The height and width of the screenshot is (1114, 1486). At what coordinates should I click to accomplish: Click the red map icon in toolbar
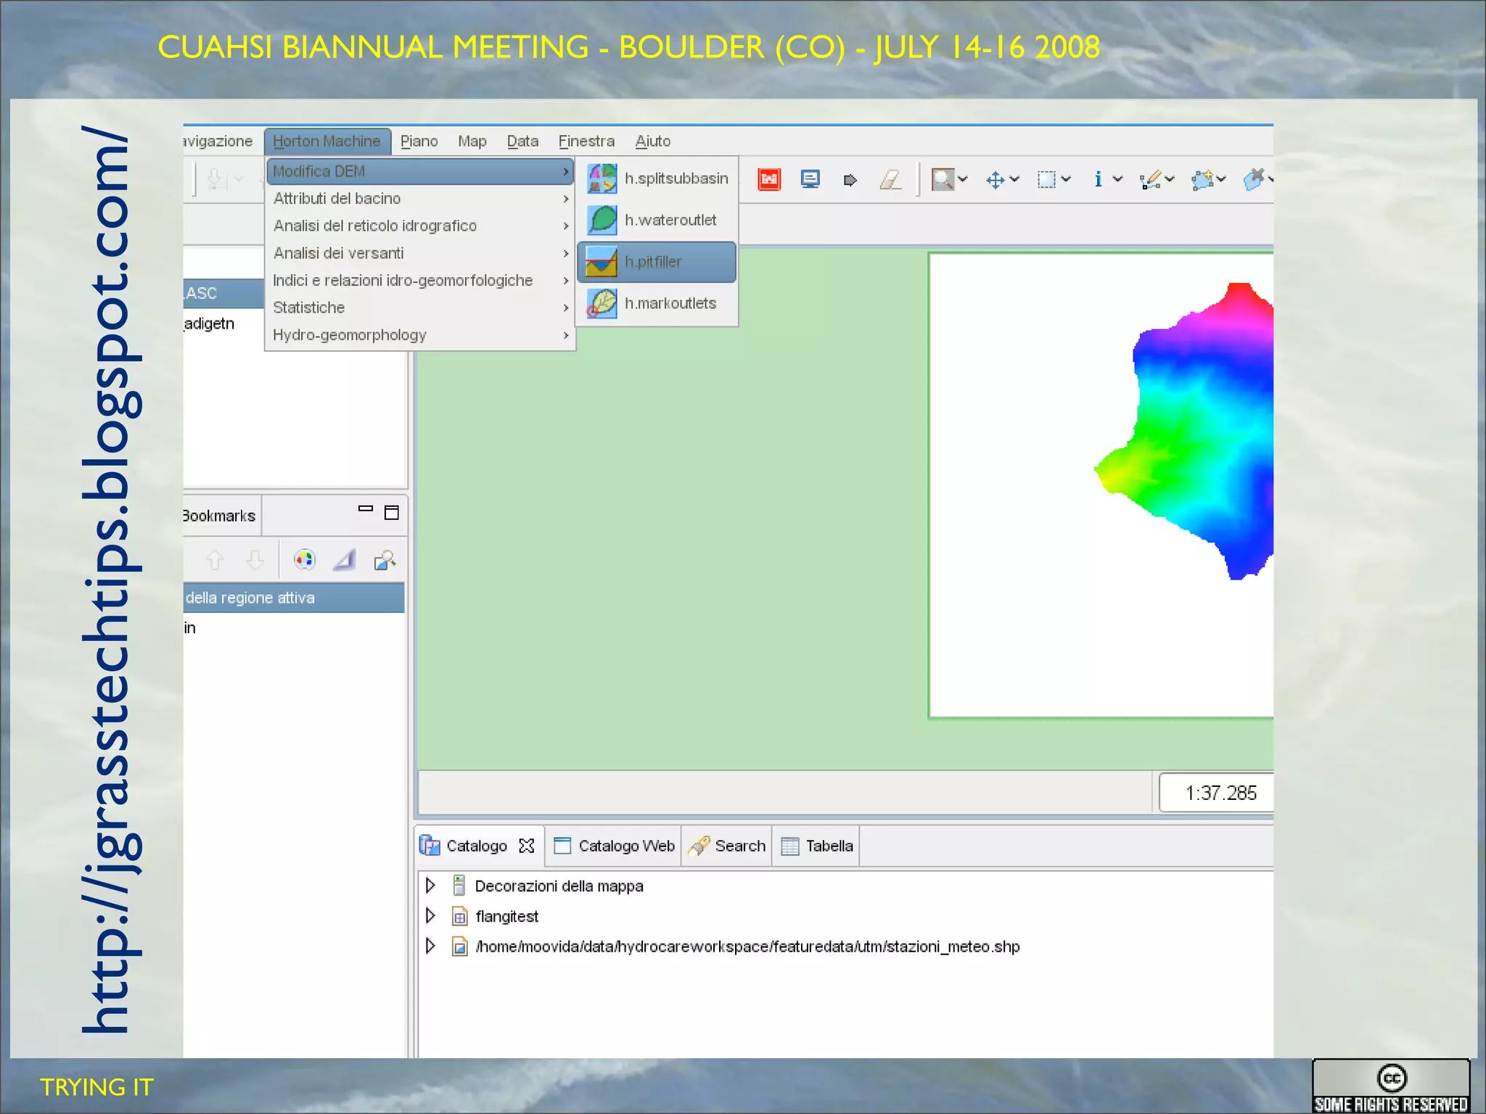[x=769, y=179]
